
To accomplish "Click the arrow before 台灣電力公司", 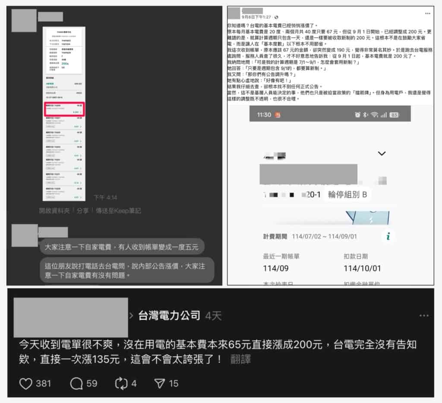I will 131,316.
